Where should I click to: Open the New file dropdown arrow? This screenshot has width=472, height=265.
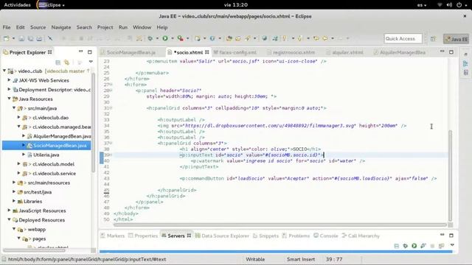click(13, 38)
